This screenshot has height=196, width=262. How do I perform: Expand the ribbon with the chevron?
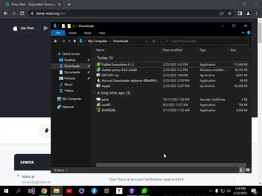[243, 33]
